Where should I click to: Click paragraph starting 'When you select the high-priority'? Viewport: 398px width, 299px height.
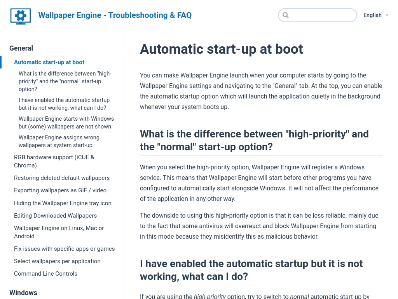click(x=259, y=183)
